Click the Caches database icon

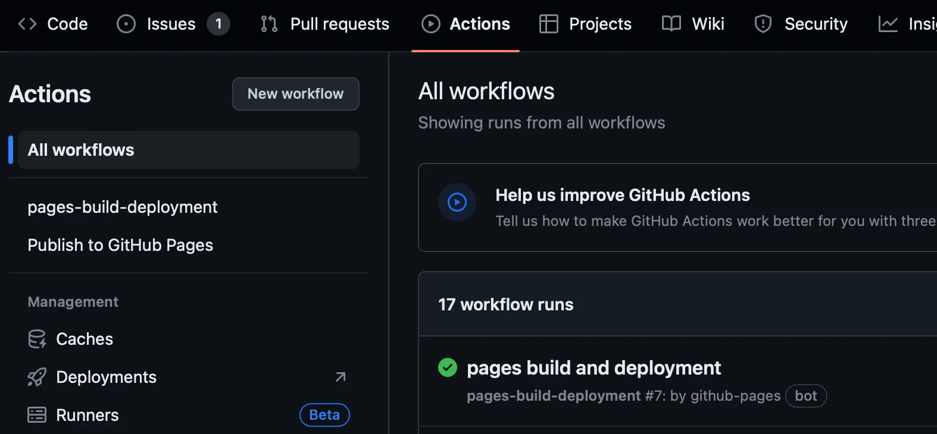(37, 339)
